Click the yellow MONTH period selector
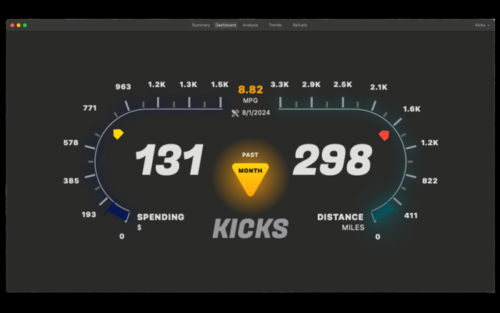The image size is (500, 313). point(250,179)
